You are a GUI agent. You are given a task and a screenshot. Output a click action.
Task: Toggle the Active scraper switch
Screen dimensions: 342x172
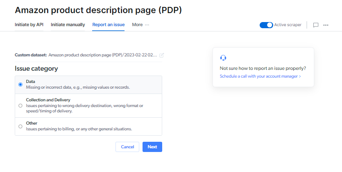[x=266, y=25]
